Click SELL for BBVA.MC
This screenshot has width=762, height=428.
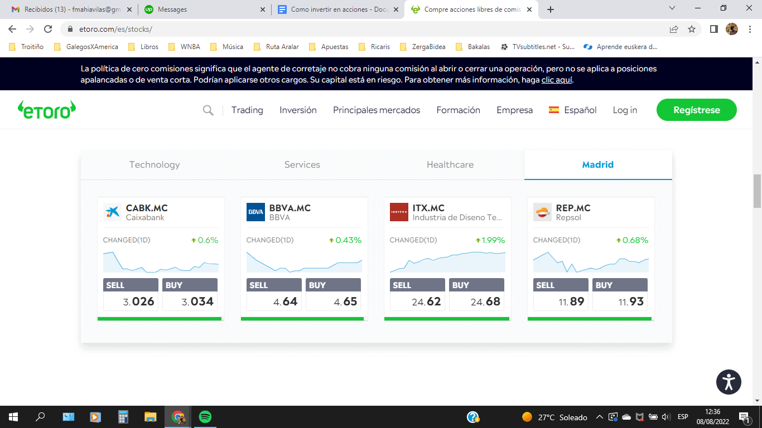pos(274,295)
